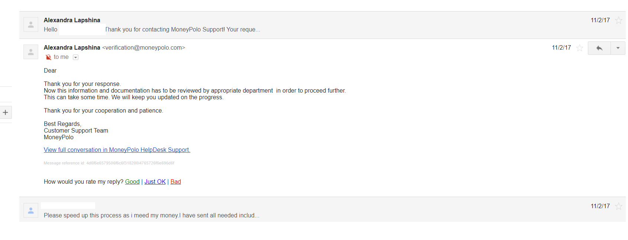628x240 pixels.
Task: Click sender name Alexandra Lapshina in expanded email
Action: (72, 47)
